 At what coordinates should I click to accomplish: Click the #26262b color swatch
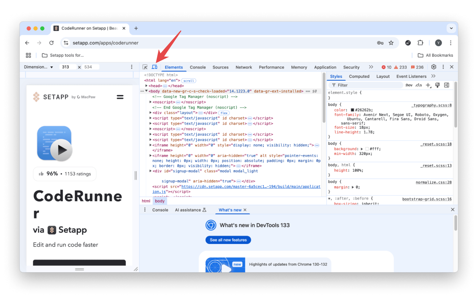352,110
